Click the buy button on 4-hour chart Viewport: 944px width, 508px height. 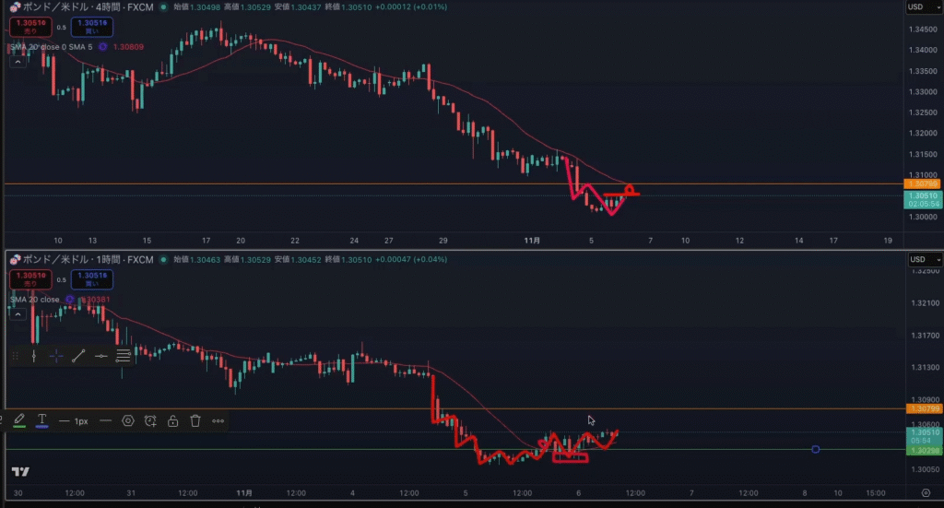click(91, 27)
